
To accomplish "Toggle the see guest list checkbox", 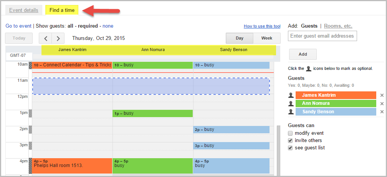I will pos(291,148).
